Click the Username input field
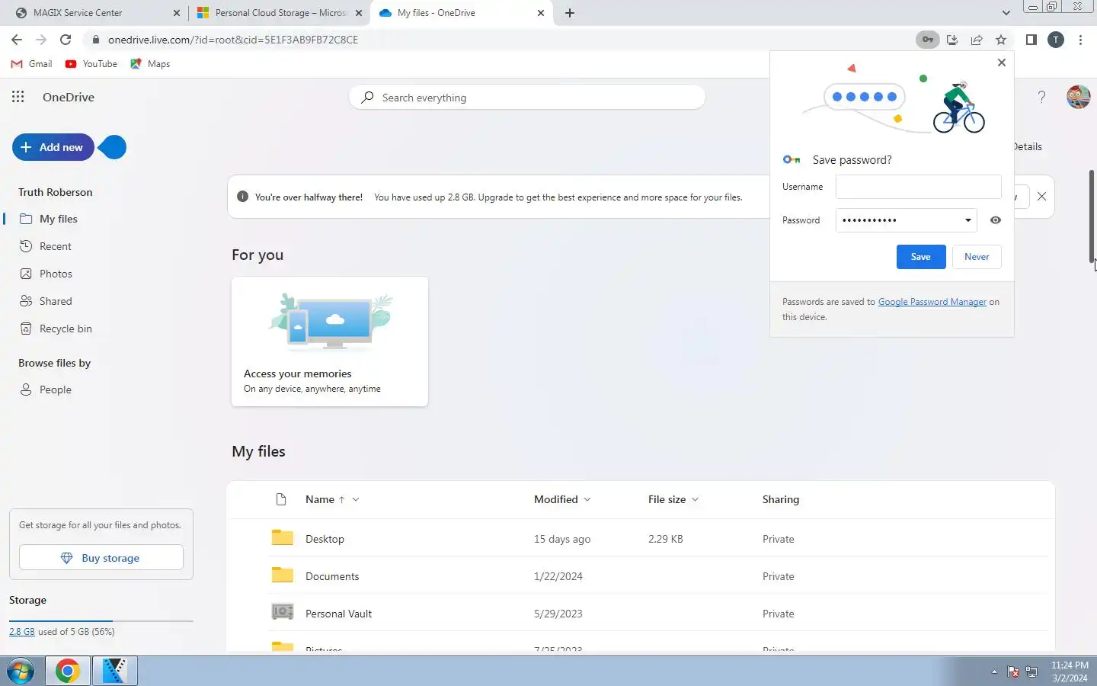Screen dimensions: 1097x686 pyautogui.click(x=919, y=187)
